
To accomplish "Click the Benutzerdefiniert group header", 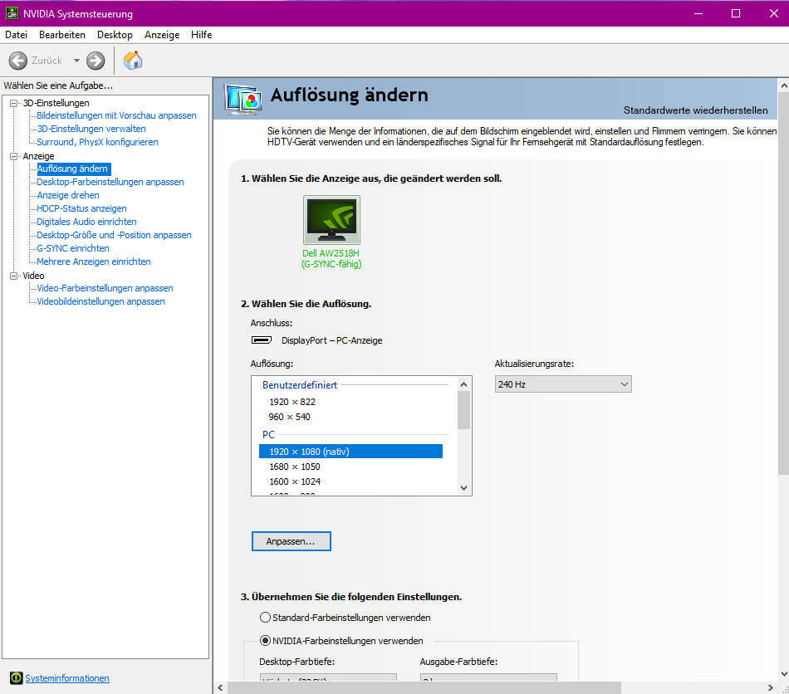I will click(x=300, y=385).
